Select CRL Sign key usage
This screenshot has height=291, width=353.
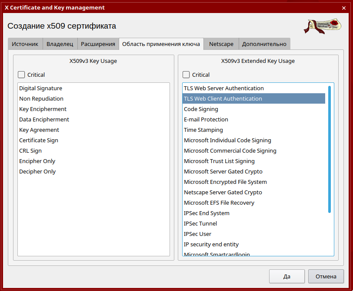tap(30, 150)
